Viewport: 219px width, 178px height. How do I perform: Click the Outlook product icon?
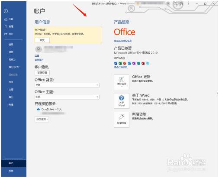pos(129,63)
